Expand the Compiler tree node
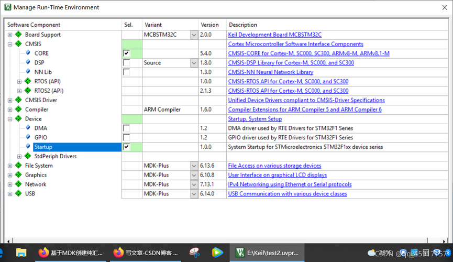 pos(10,110)
